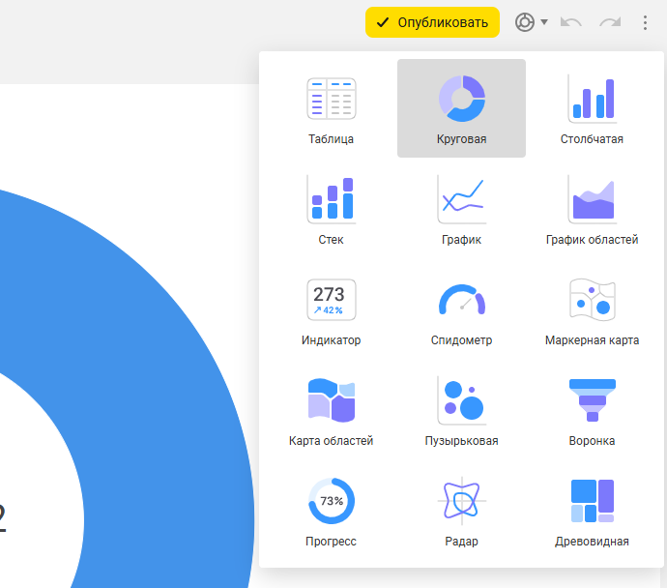Redo the last action

(x=610, y=22)
